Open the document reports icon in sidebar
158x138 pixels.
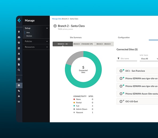point(19,64)
